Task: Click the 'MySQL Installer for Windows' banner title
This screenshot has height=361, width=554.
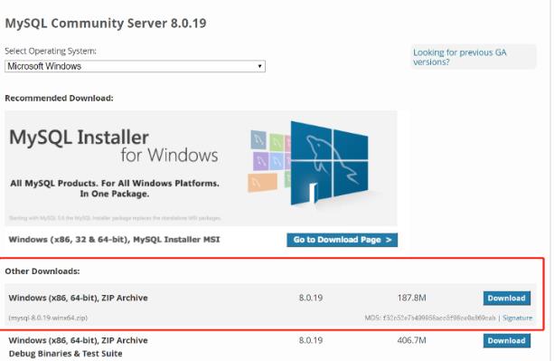Action: coord(114,146)
